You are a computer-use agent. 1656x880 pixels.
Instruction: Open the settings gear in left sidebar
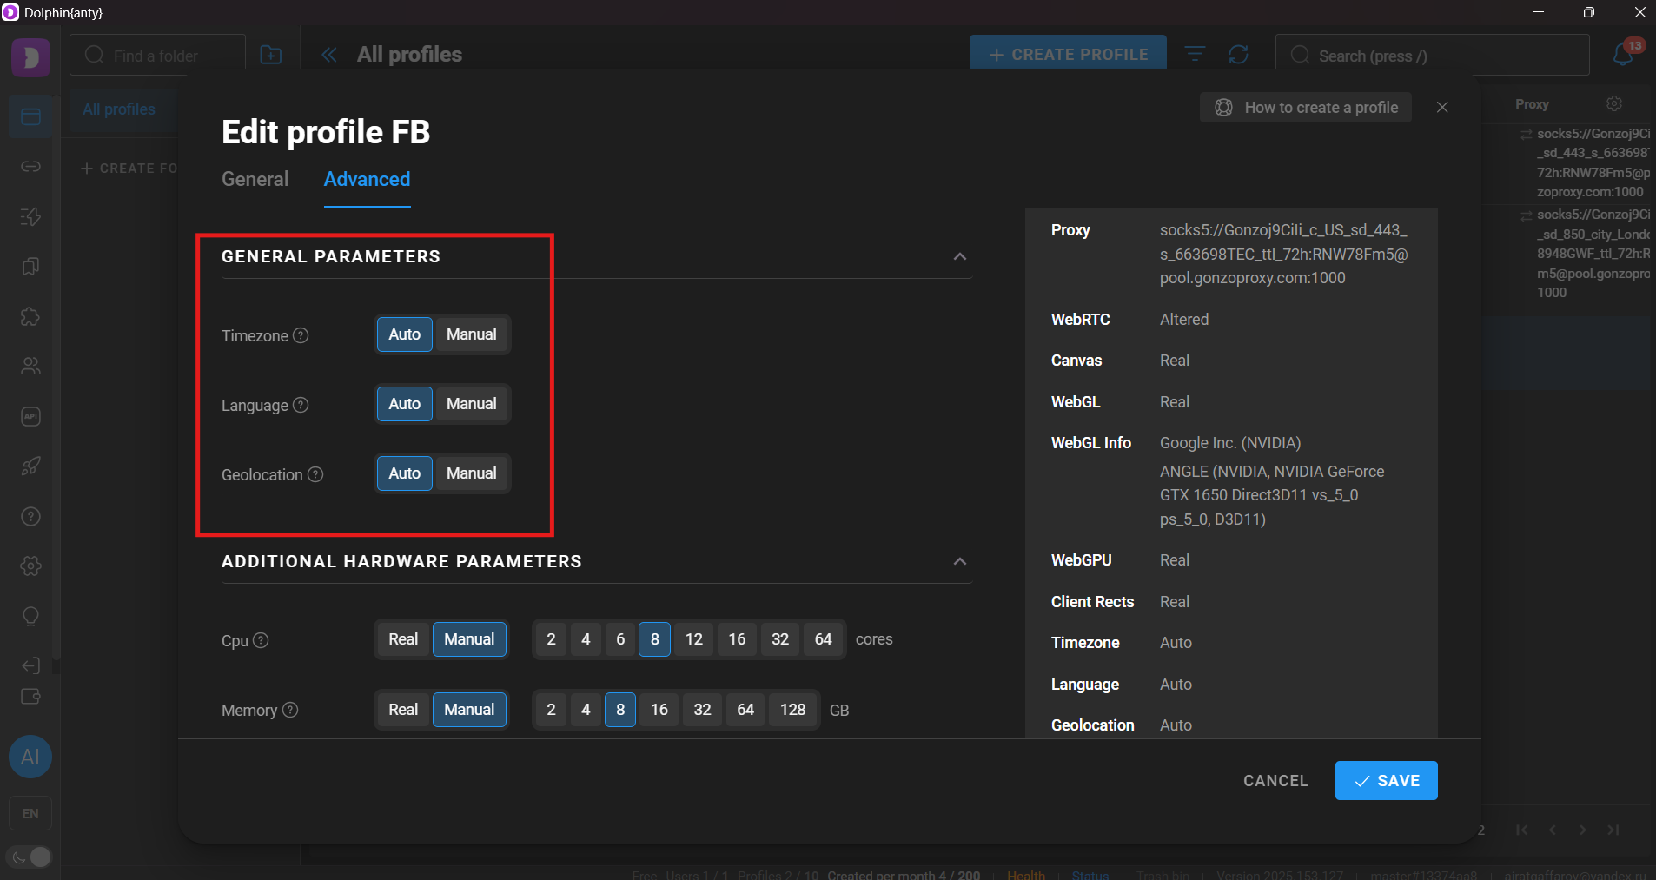30,566
